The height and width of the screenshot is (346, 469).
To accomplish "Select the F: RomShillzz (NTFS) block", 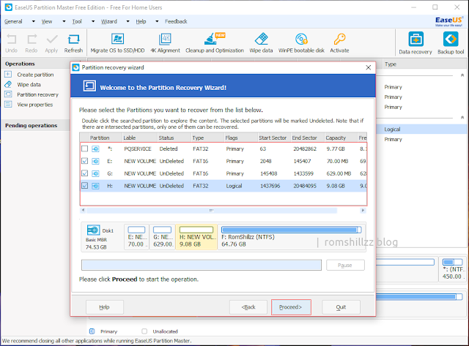I will [x=292, y=237].
